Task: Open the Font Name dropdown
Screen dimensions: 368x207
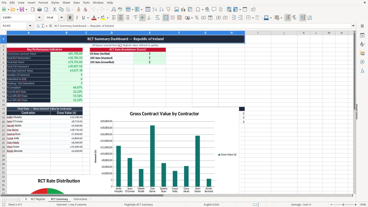Action: point(39,18)
